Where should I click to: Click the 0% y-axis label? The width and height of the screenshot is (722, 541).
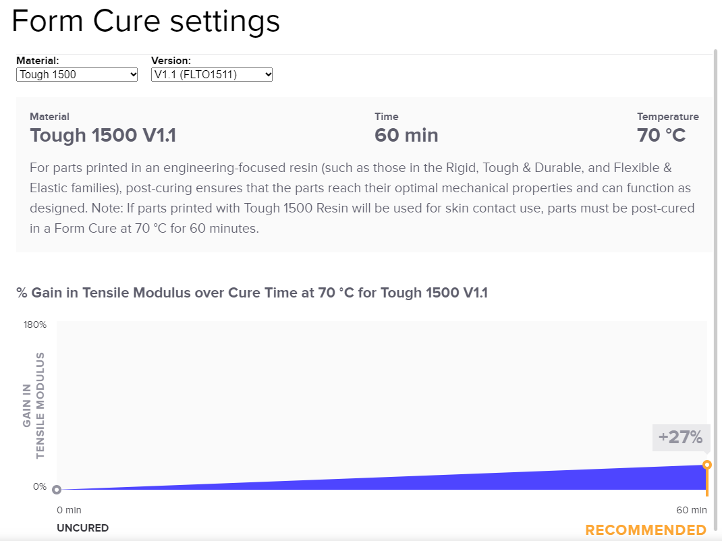coord(40,486)
